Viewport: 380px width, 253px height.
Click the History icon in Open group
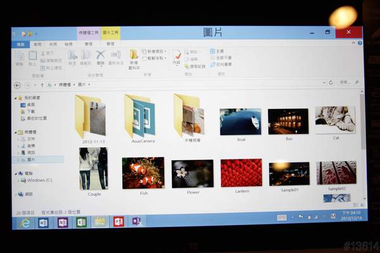point(187,66)
